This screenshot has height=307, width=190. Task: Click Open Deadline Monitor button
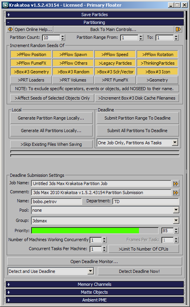click(95, 262)
